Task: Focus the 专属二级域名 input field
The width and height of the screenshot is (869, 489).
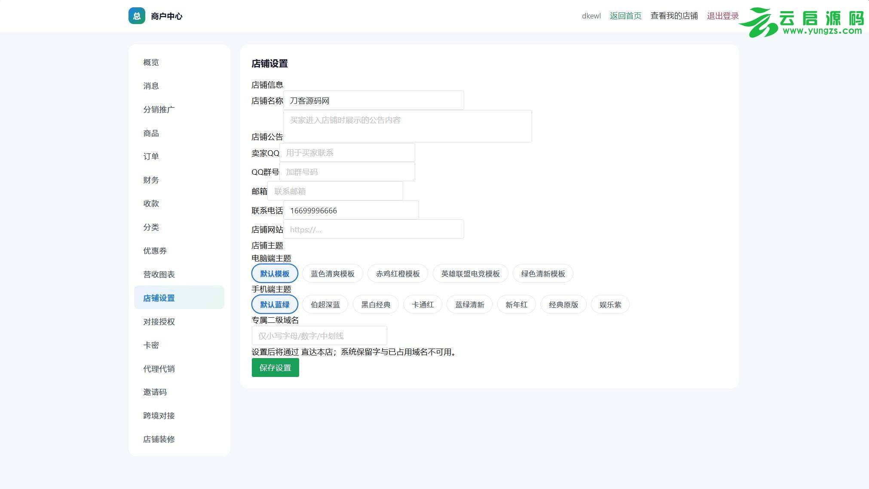Action: [319, 336]
